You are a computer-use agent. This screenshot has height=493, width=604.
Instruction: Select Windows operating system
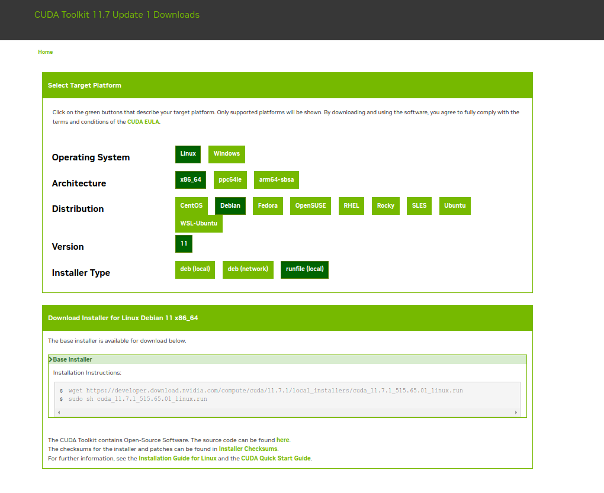click(226, 154)
